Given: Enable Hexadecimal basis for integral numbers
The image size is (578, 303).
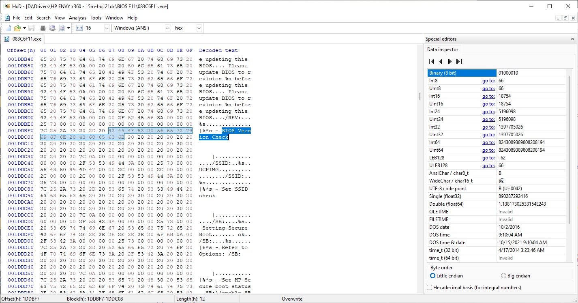Looking at the screenshot, I should [x=430, y=288].
